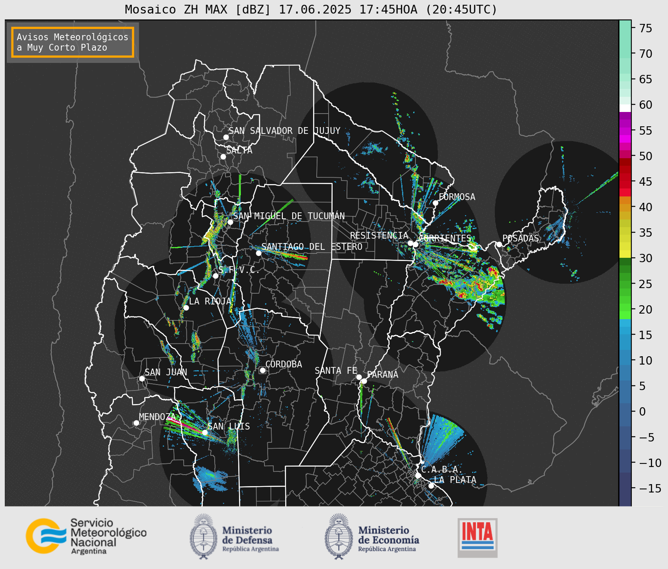Click the LA PLATA label text

click(455, 480)
